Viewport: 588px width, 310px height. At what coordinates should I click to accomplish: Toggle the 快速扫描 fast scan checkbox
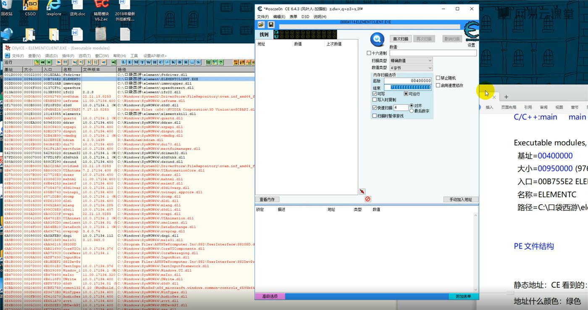[375, 107]
